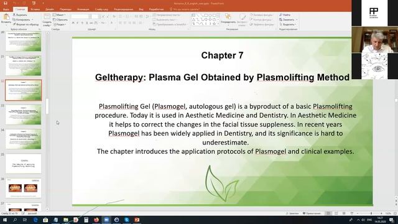Viewport: 398px width, 224px height.
Task: Click the Chapter 7 title text
Action: click(x=222, y=55)
